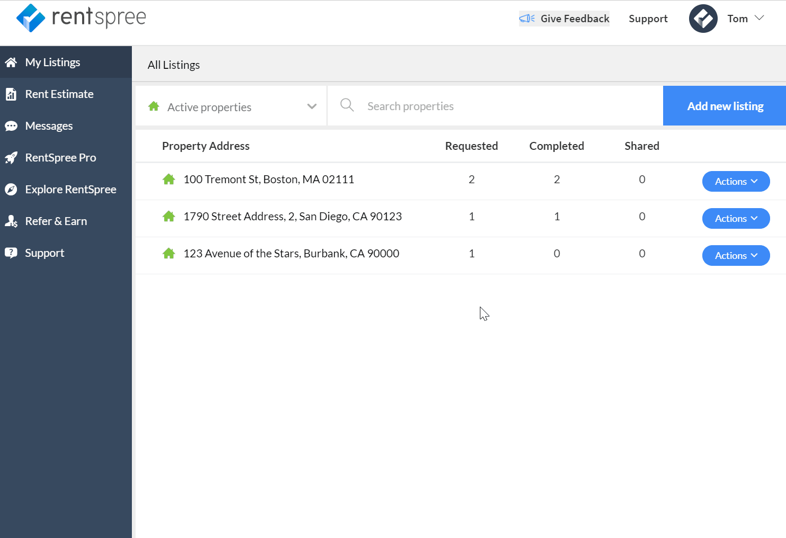The height and width of the screenshot is (538, 786).
Task: Click Tom's profile avatar
Action: click(703, 19)
